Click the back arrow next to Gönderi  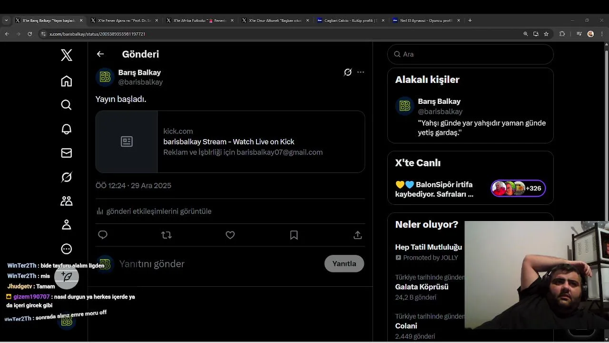click(100, 54)
